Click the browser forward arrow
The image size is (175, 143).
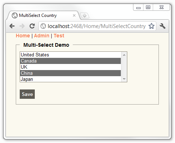pos(22,26)
